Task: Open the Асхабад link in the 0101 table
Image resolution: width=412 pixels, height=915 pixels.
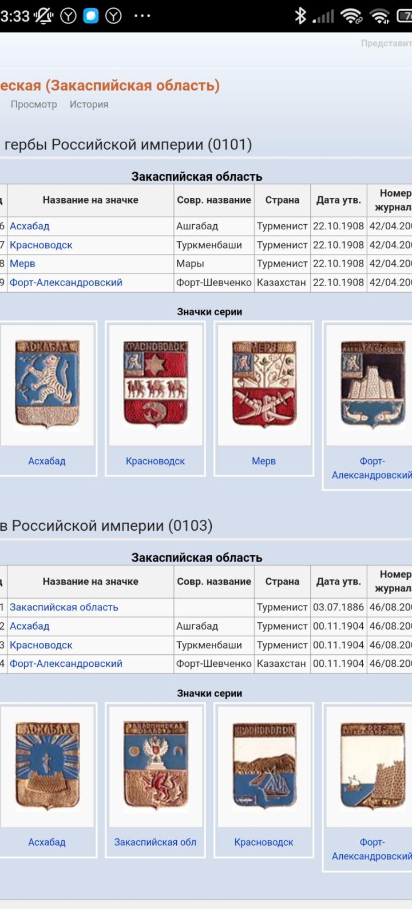Action: (x=29, y=226)
